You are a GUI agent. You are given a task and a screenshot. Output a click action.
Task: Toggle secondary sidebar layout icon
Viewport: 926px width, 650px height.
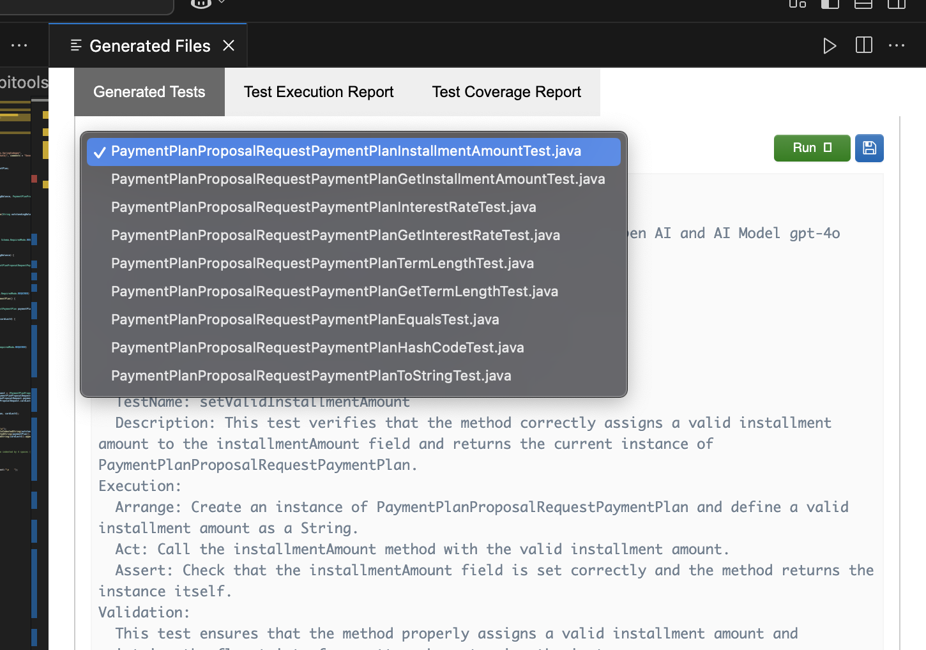click(897, 4)
